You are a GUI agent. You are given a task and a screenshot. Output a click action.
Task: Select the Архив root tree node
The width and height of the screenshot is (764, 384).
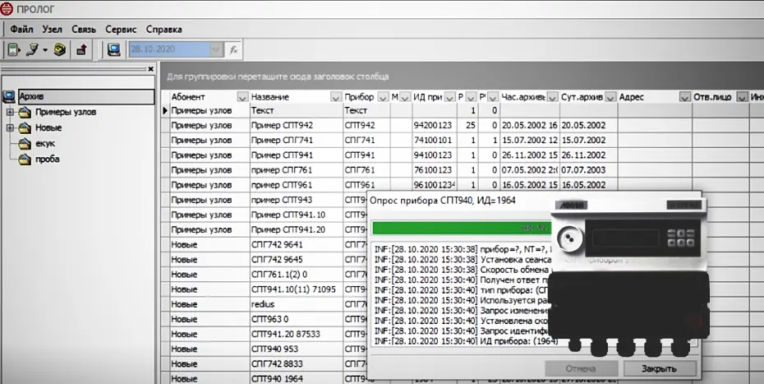click(x=85, y=96)
